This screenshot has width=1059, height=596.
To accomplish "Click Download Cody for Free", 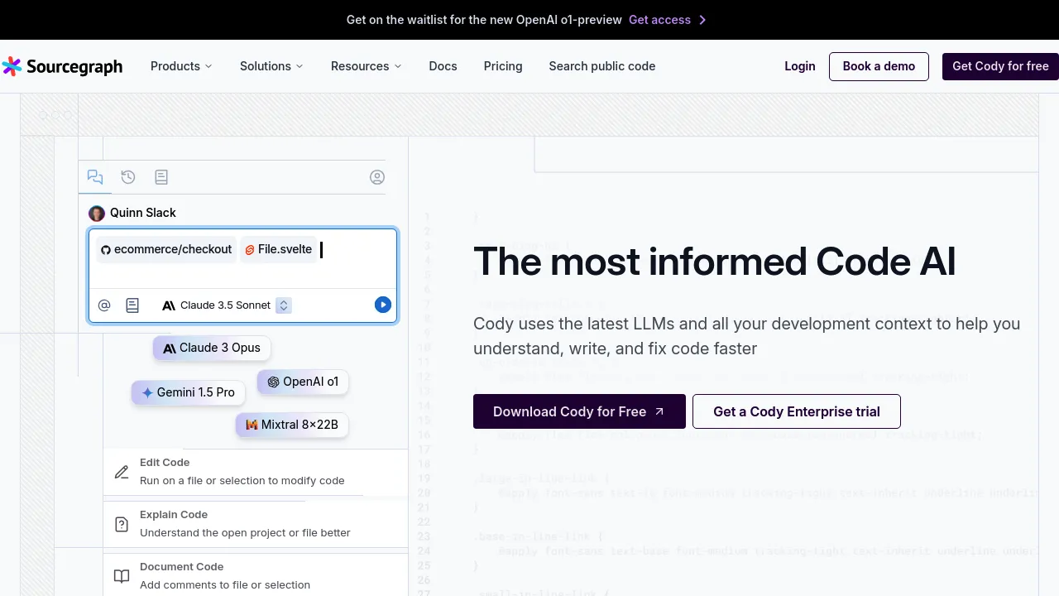I will click(x=579, y=411).
